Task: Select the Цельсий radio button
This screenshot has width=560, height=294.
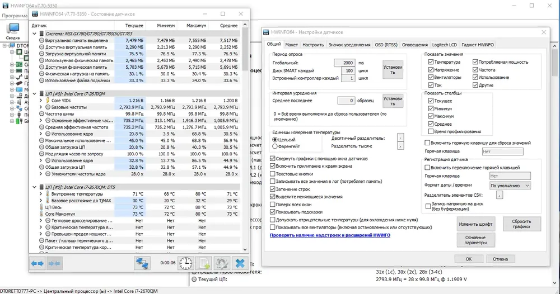Action: click(274, 140)
